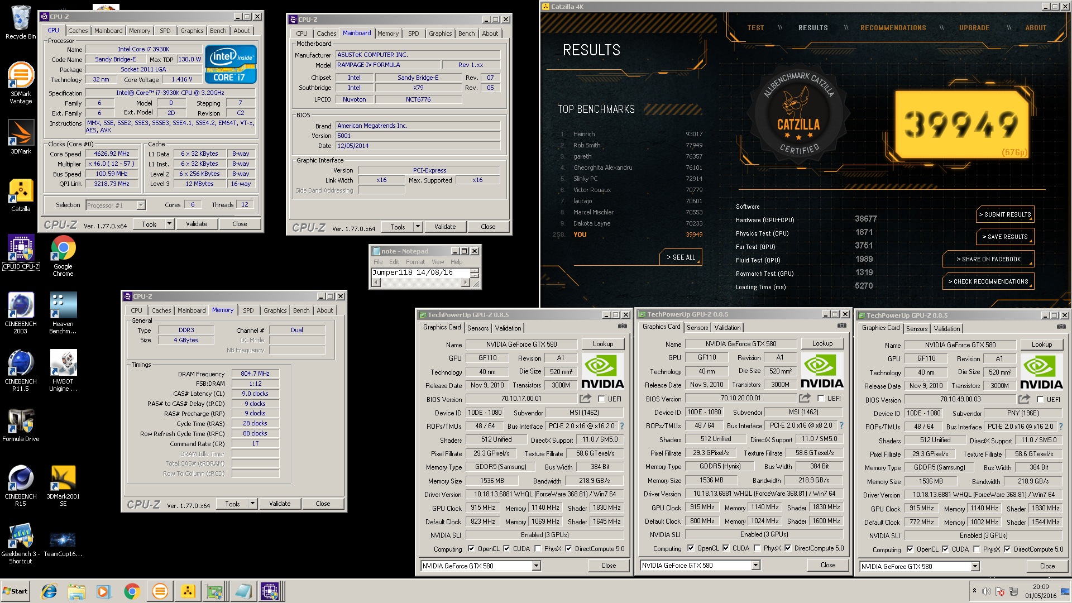1072x603 pixels.
Task: Toggle UEFI checkbox in first GPU-Z window
Action: 601,399
